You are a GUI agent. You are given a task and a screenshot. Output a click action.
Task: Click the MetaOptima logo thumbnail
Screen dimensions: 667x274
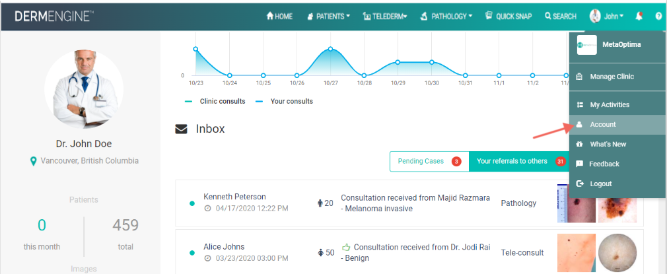(x=587, y=45)
